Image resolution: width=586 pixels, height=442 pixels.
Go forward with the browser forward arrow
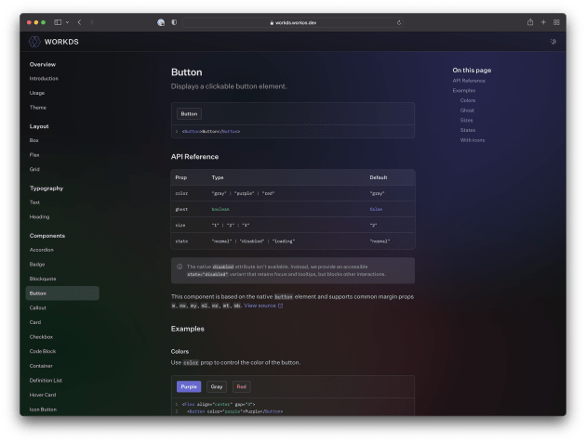tap(91, 22)
